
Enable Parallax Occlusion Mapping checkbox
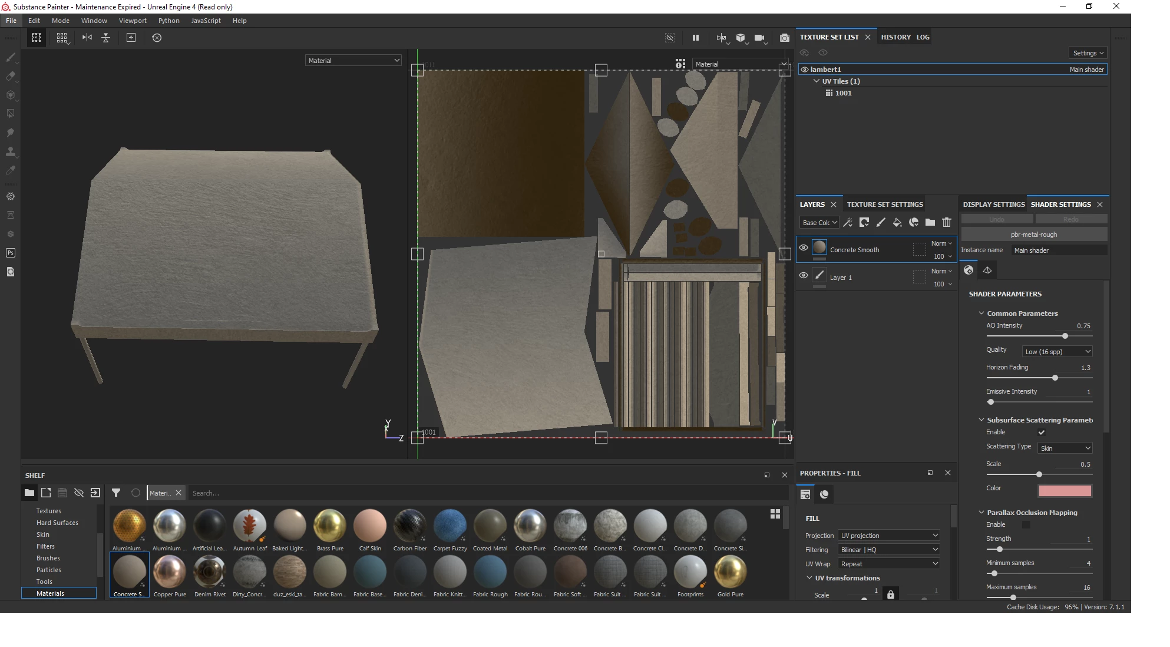1026,524
